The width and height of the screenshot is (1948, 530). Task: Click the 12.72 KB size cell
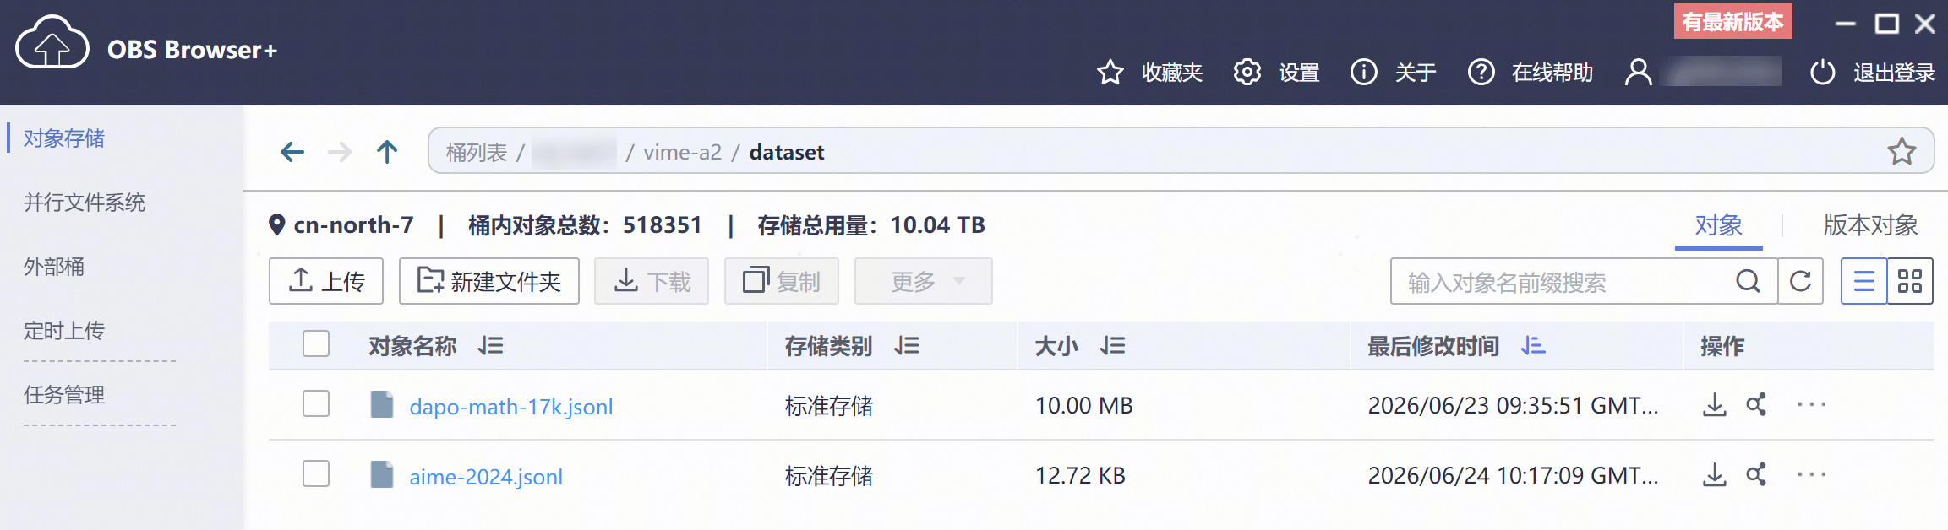[1080, 476]
